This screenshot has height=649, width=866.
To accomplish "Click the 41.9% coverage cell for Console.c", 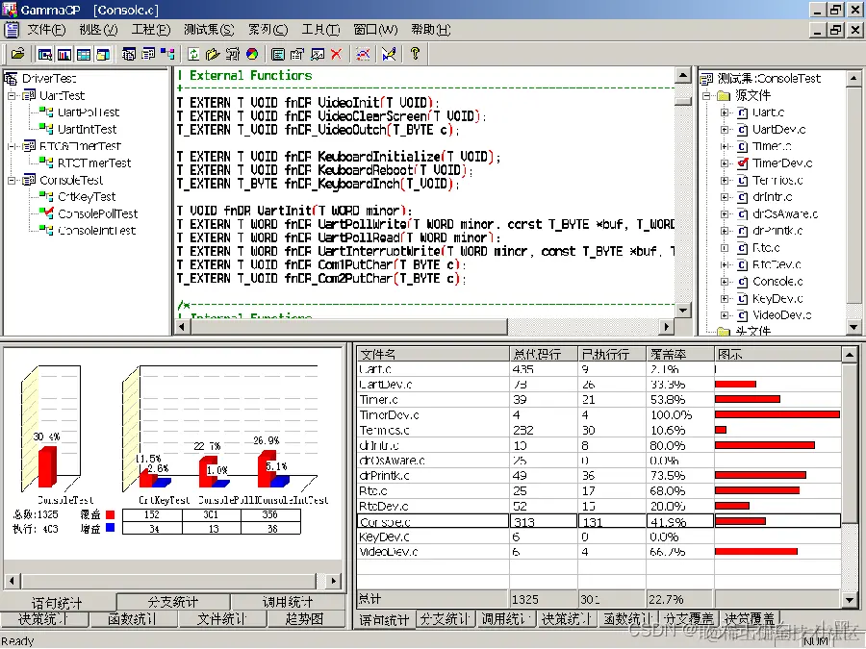I will [680, 521].
